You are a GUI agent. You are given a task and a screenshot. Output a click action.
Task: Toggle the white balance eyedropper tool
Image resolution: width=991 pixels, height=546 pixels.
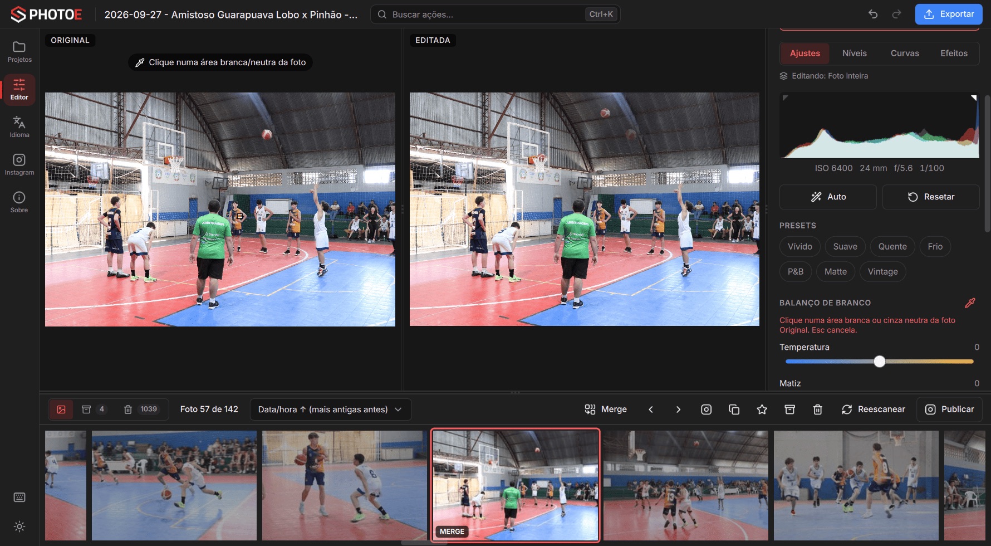coord(970,303)
